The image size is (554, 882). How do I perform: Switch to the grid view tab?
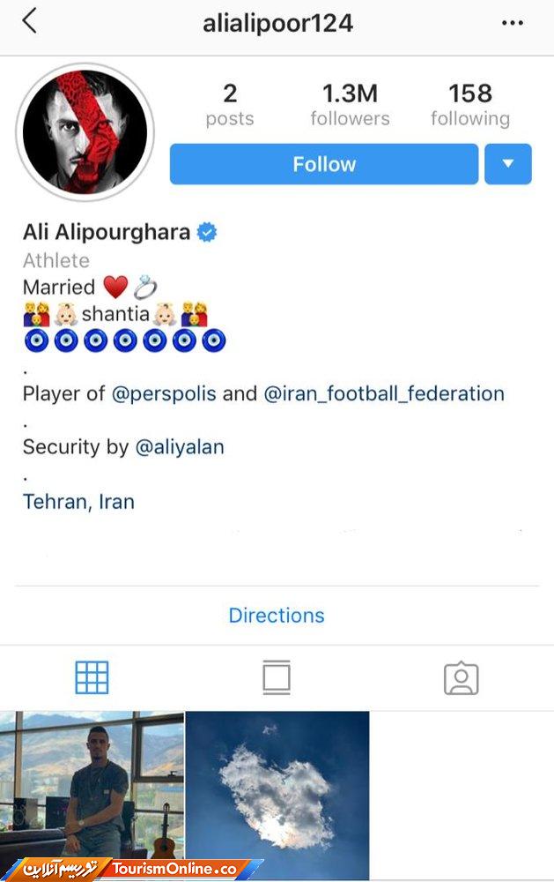pos(92,677)
